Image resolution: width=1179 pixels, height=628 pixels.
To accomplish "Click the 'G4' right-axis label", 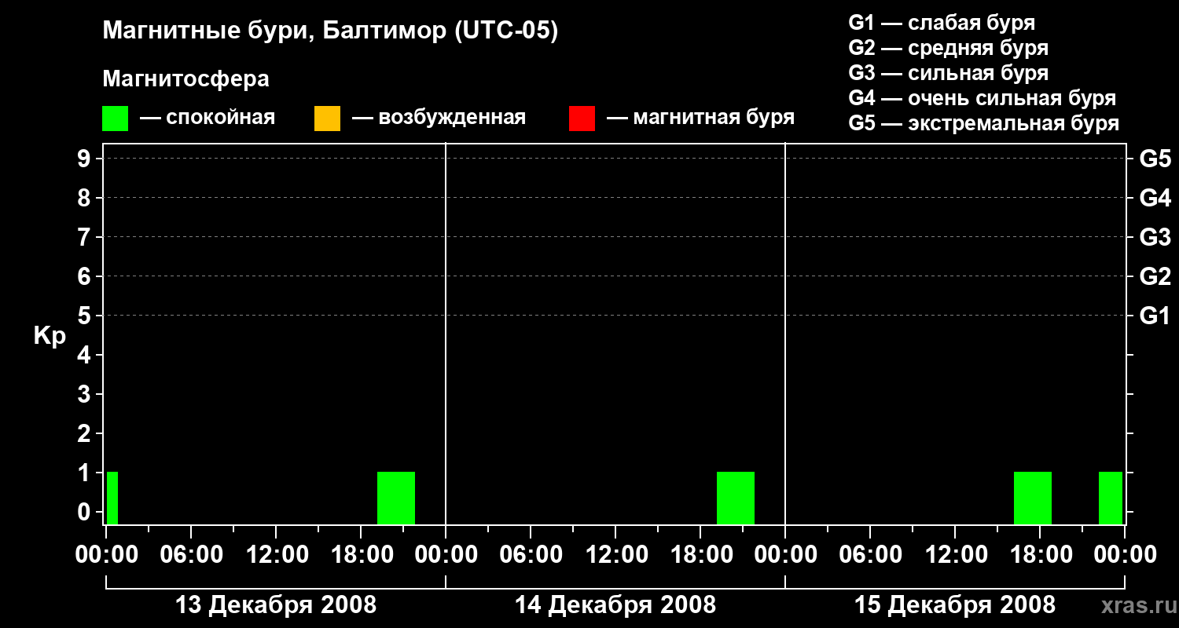I will point(1155,198).
